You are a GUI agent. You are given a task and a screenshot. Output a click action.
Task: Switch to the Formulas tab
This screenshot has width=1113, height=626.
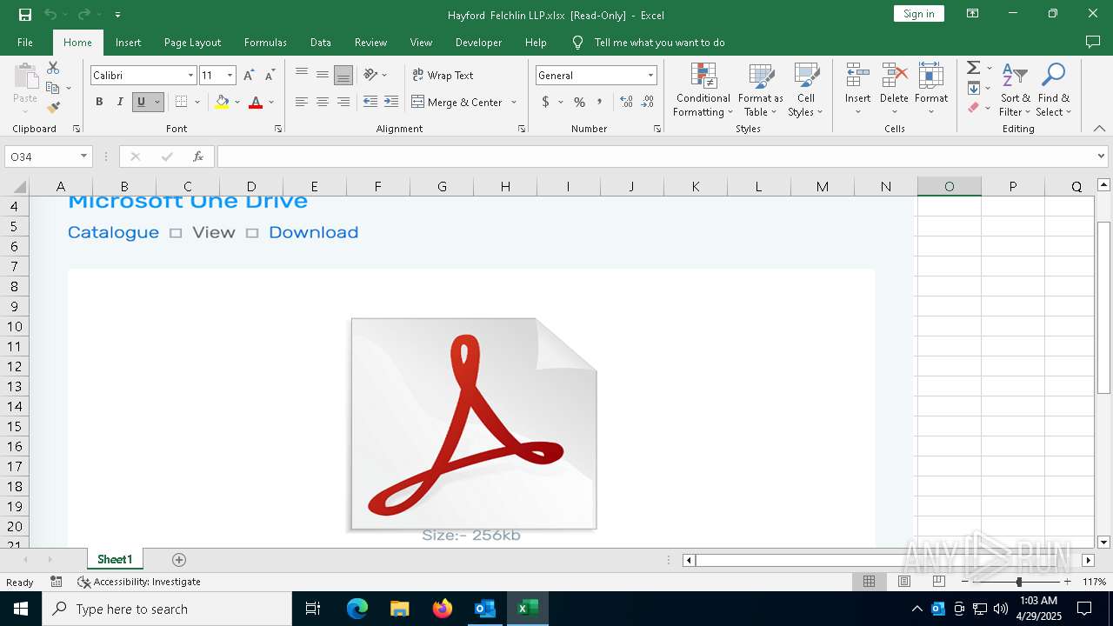click(265, 42)
